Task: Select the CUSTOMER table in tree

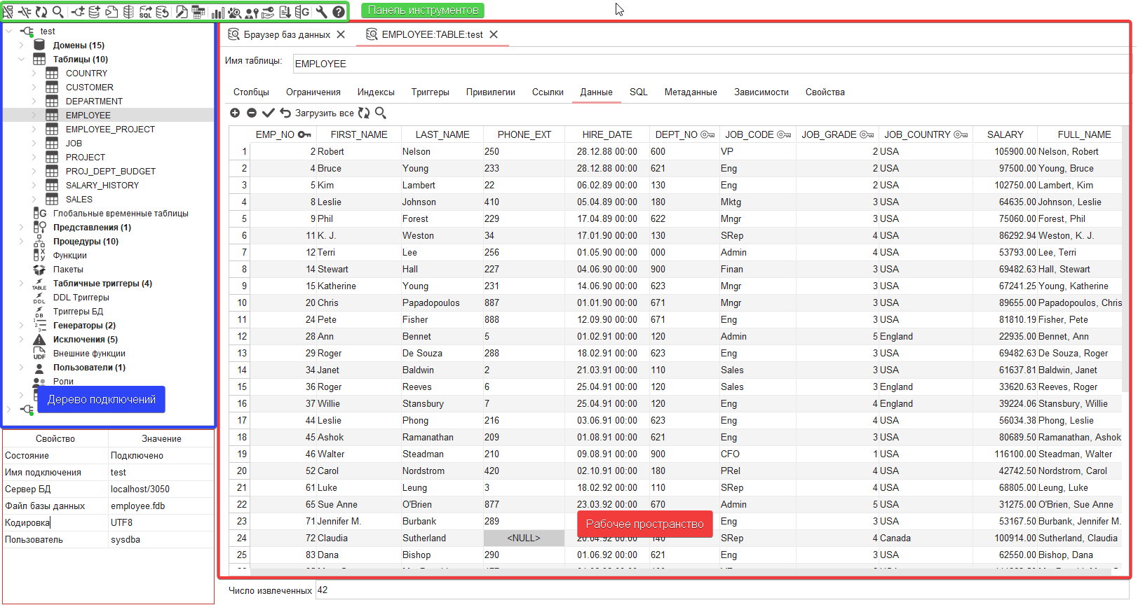Action: [x=89, y=88]
